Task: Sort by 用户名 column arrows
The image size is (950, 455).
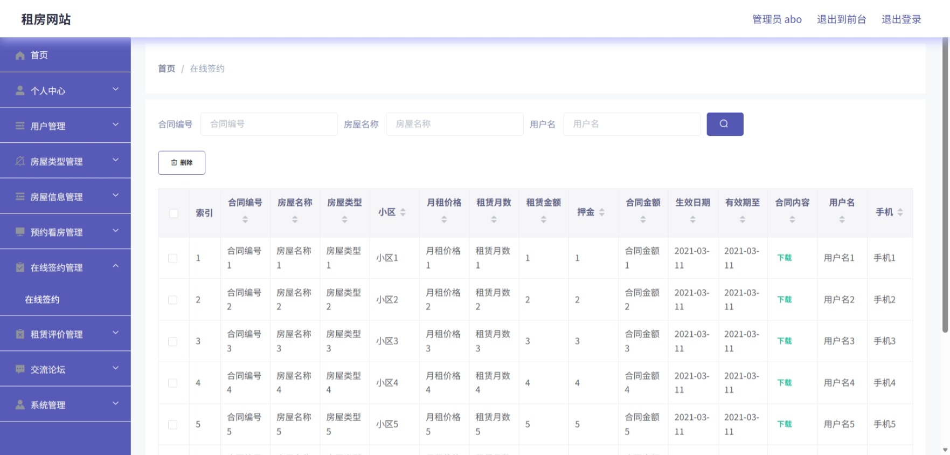Action: 842,219
